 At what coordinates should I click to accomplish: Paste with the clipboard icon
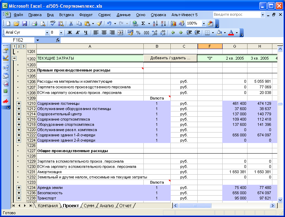[x=87, y=23]
